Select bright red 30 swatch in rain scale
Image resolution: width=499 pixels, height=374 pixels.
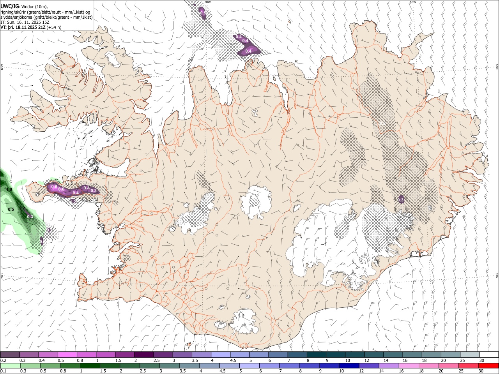click(x=488, y=365)
